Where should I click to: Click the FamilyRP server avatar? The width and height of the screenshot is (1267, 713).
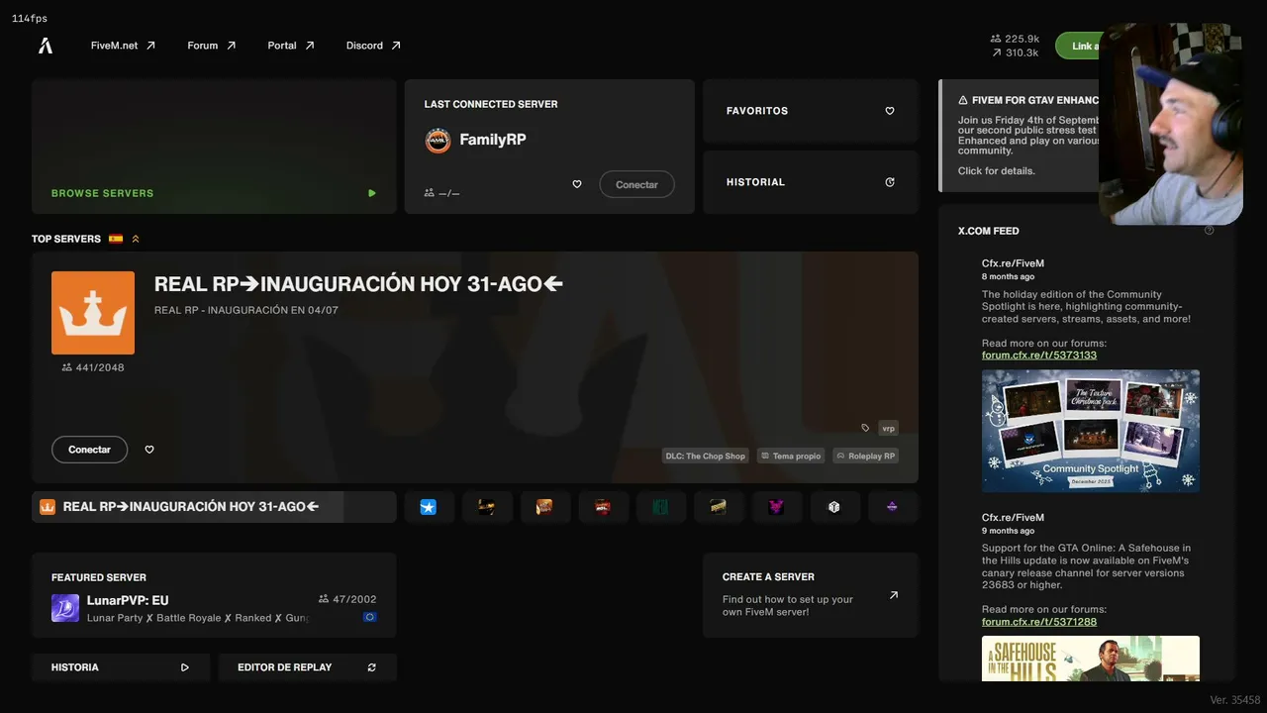pos(438,141)
